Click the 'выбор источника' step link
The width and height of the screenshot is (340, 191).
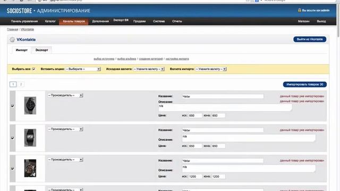[104, 59]
